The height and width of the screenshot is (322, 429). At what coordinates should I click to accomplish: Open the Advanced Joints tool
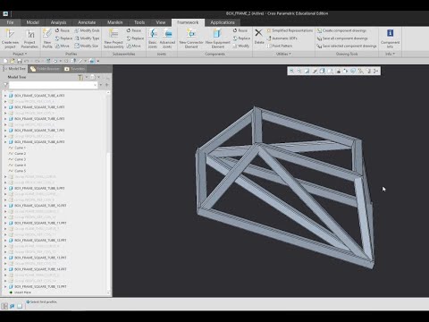167,38
